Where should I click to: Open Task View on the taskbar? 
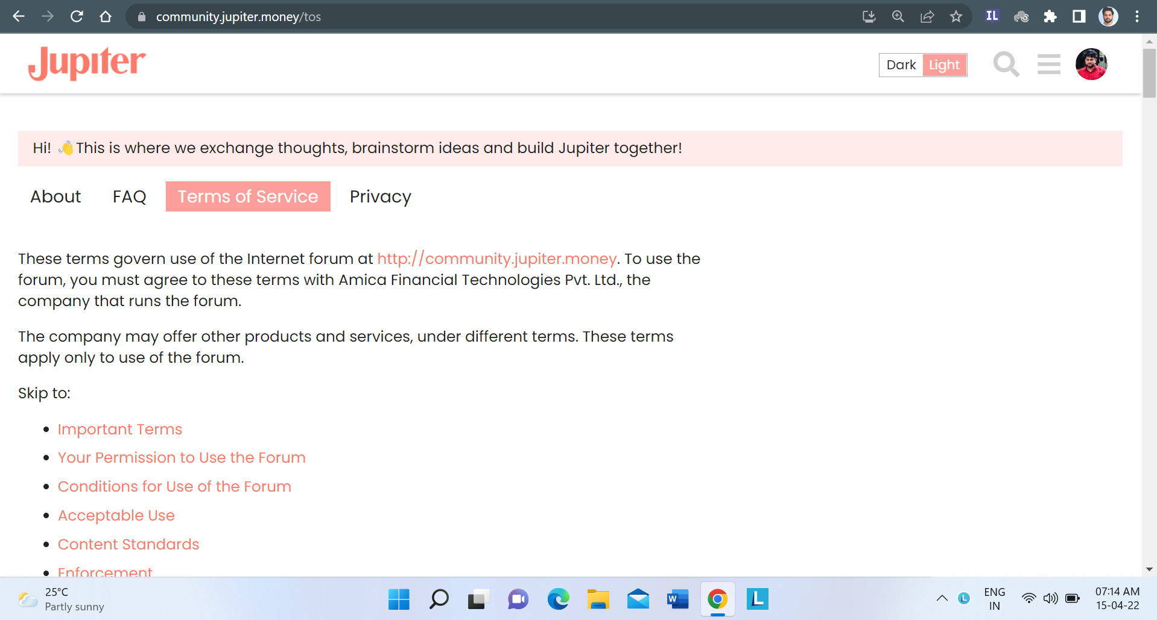pos(478,599)
